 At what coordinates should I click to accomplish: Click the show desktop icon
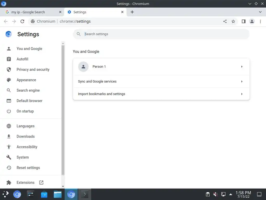[259, 194]
